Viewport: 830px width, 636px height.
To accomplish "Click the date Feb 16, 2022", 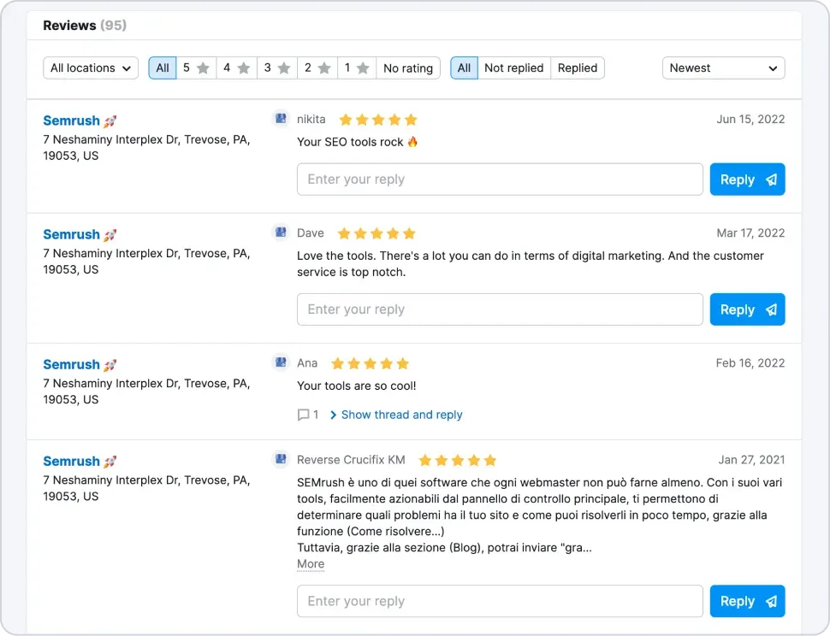I will (x=750, y=363).
